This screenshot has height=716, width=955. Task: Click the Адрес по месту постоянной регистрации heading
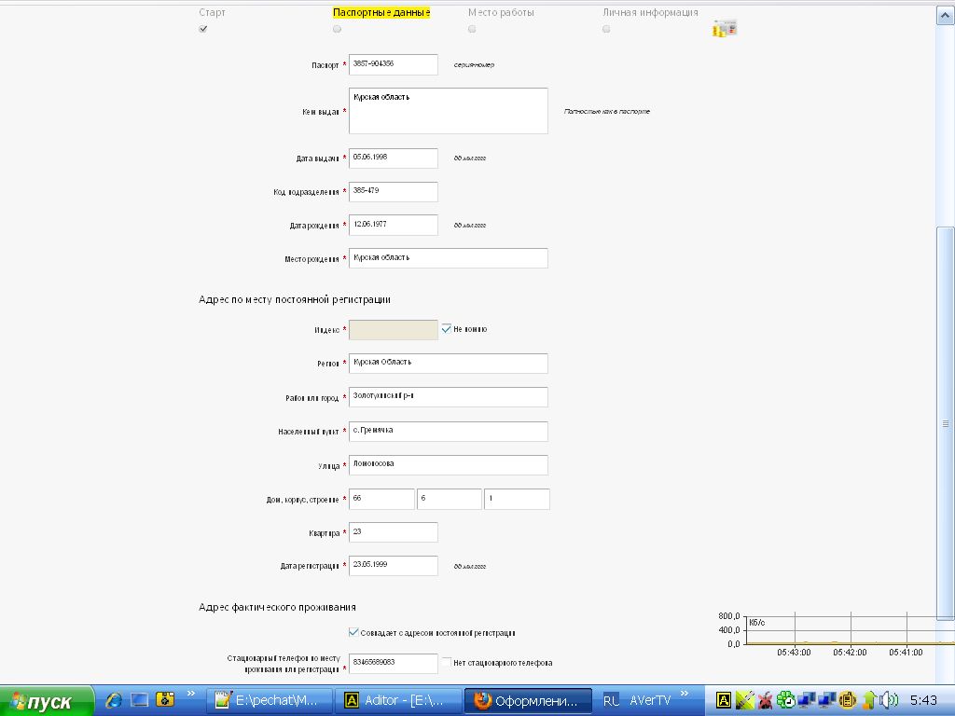(294, 299)
